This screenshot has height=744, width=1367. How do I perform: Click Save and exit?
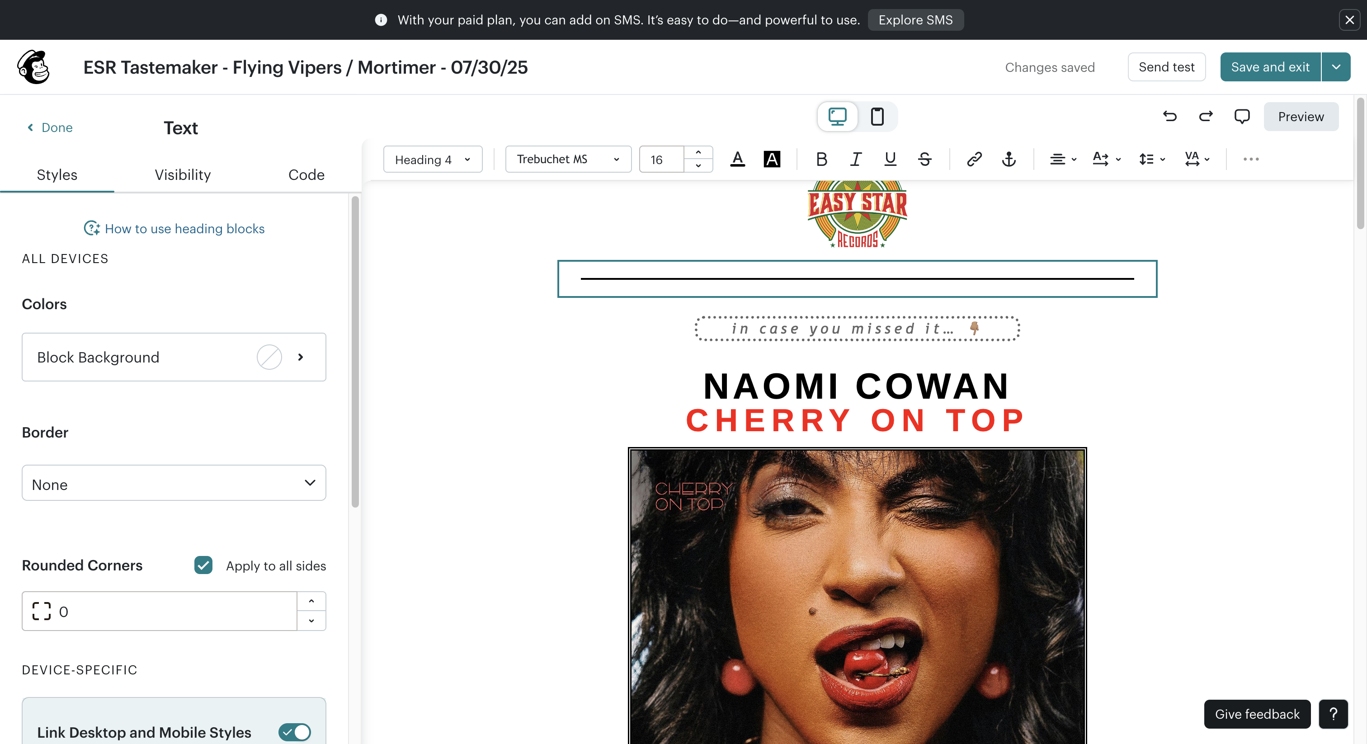[x=1270, y=67]
